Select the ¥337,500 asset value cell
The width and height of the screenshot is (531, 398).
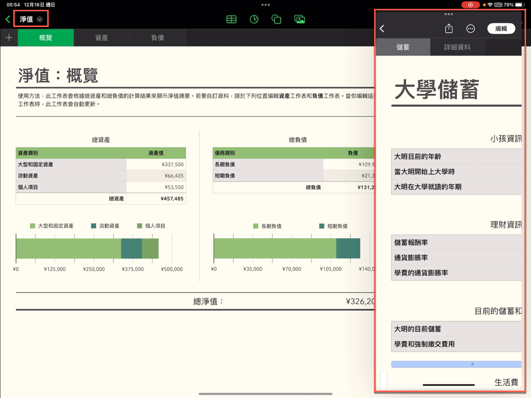tap(156, 165)
